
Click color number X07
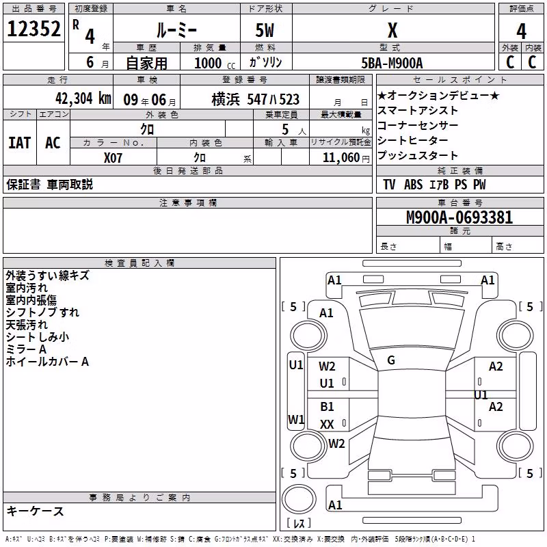click(x=113, y=158)
